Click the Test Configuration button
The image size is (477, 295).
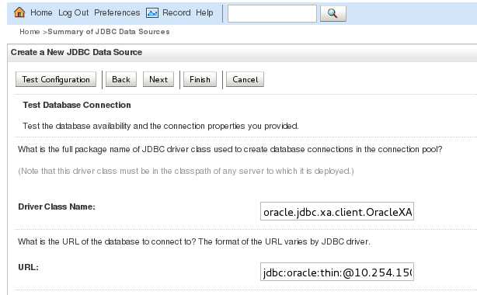56,79
